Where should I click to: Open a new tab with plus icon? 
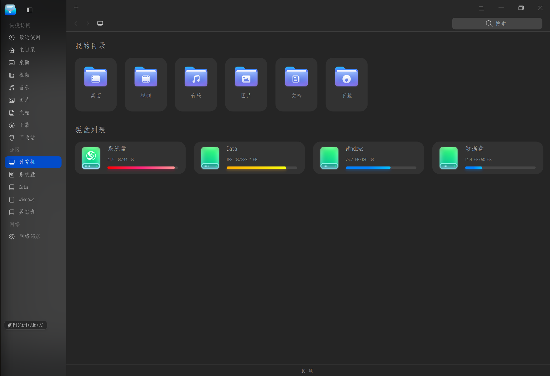click(76, 8)
